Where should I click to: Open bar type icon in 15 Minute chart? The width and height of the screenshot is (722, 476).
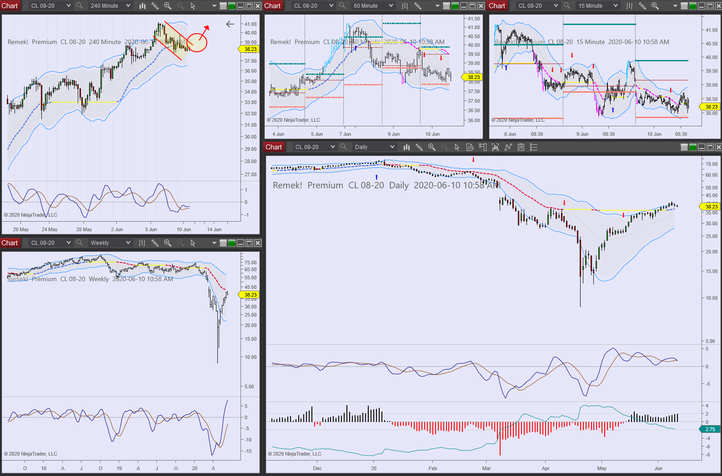pyautogui.click(x=630, y=6)
